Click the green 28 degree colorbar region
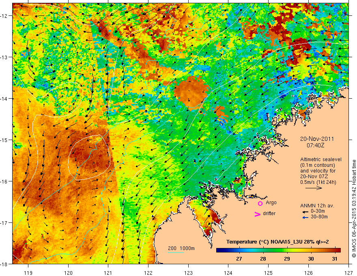Viewport: 357px width, 276px height. tap(263, 250)
